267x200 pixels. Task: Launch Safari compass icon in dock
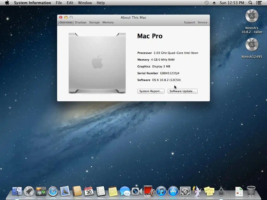(53, 191)
